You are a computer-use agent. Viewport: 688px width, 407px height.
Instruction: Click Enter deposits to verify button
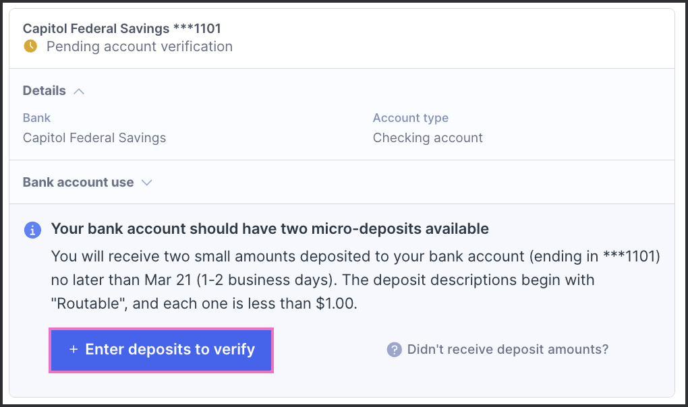pos(161,350)
